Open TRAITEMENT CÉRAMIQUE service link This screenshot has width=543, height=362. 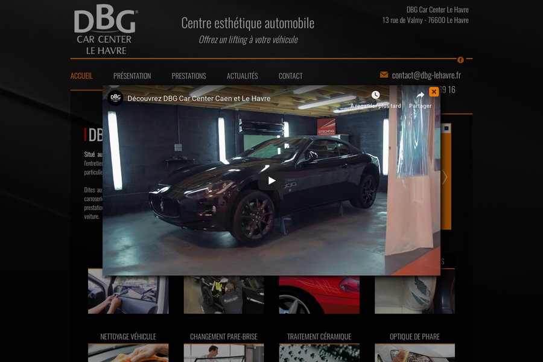[x=319, y=337]
